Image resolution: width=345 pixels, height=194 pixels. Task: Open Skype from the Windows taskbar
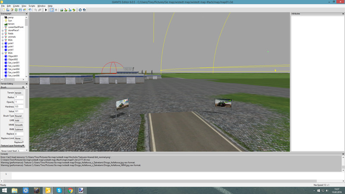tap(59, 190)
